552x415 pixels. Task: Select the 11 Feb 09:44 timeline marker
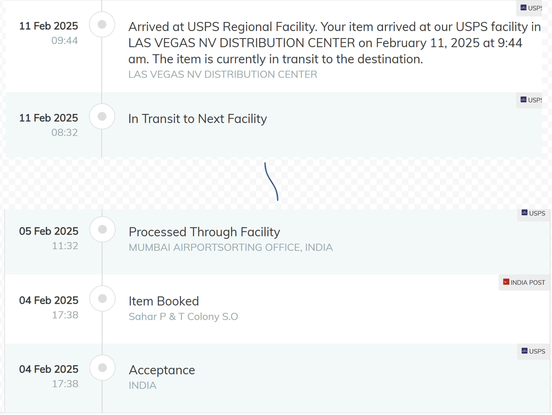click(x=102, y=25)
